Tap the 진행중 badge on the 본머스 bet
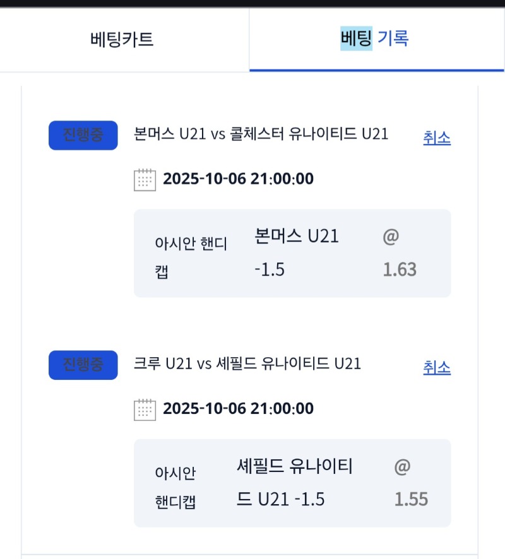The width and height of the screenshot is (505, 559). click(83, 135)
